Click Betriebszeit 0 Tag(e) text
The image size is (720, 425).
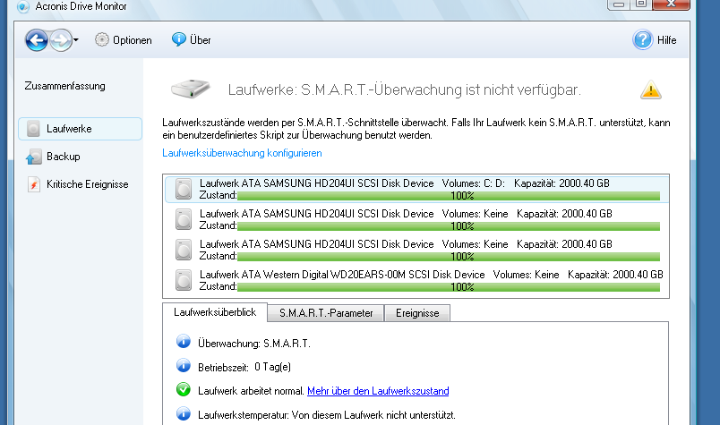click(244, 367)
